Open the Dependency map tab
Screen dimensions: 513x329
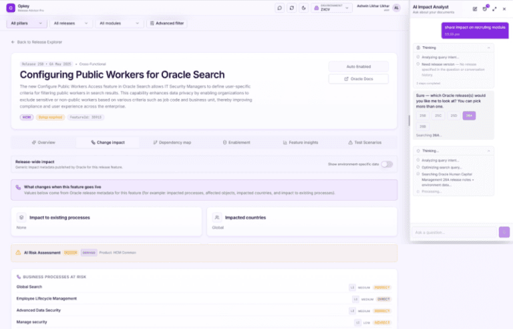(x=172, y=142)
